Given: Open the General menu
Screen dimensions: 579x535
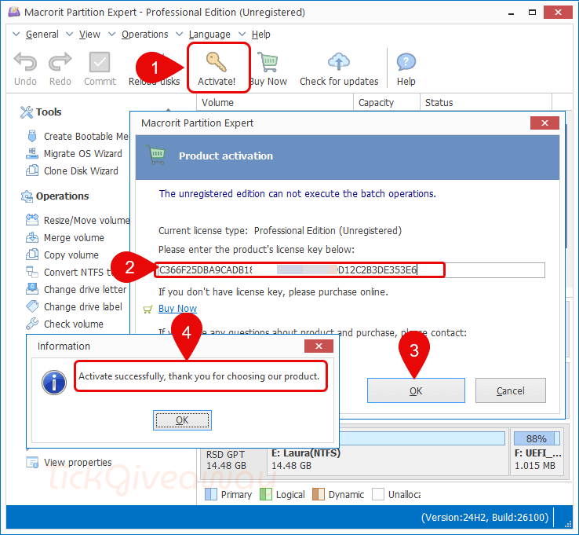Looking at the screenshot, I should coord(42,35).
